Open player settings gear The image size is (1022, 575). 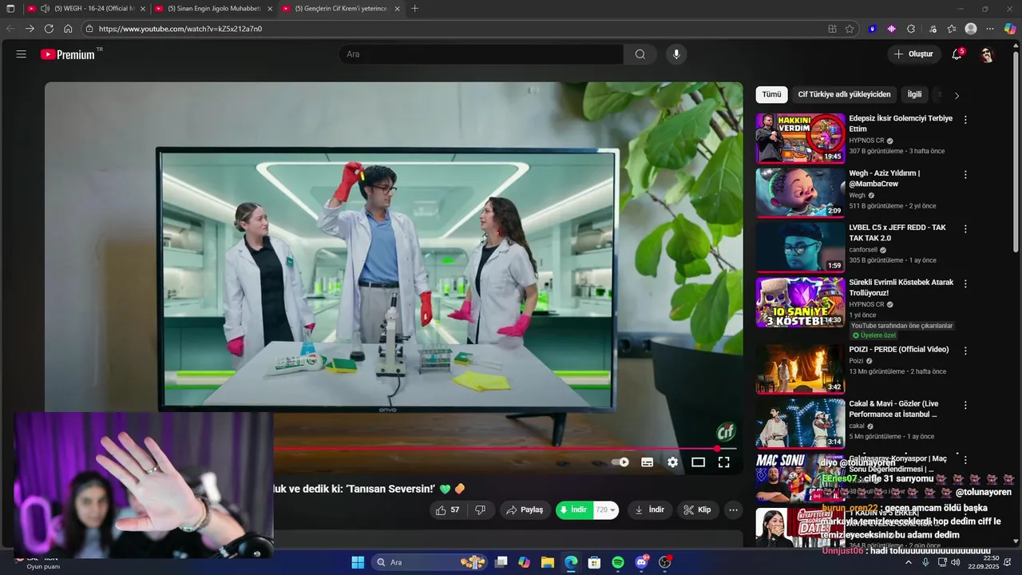673,462
